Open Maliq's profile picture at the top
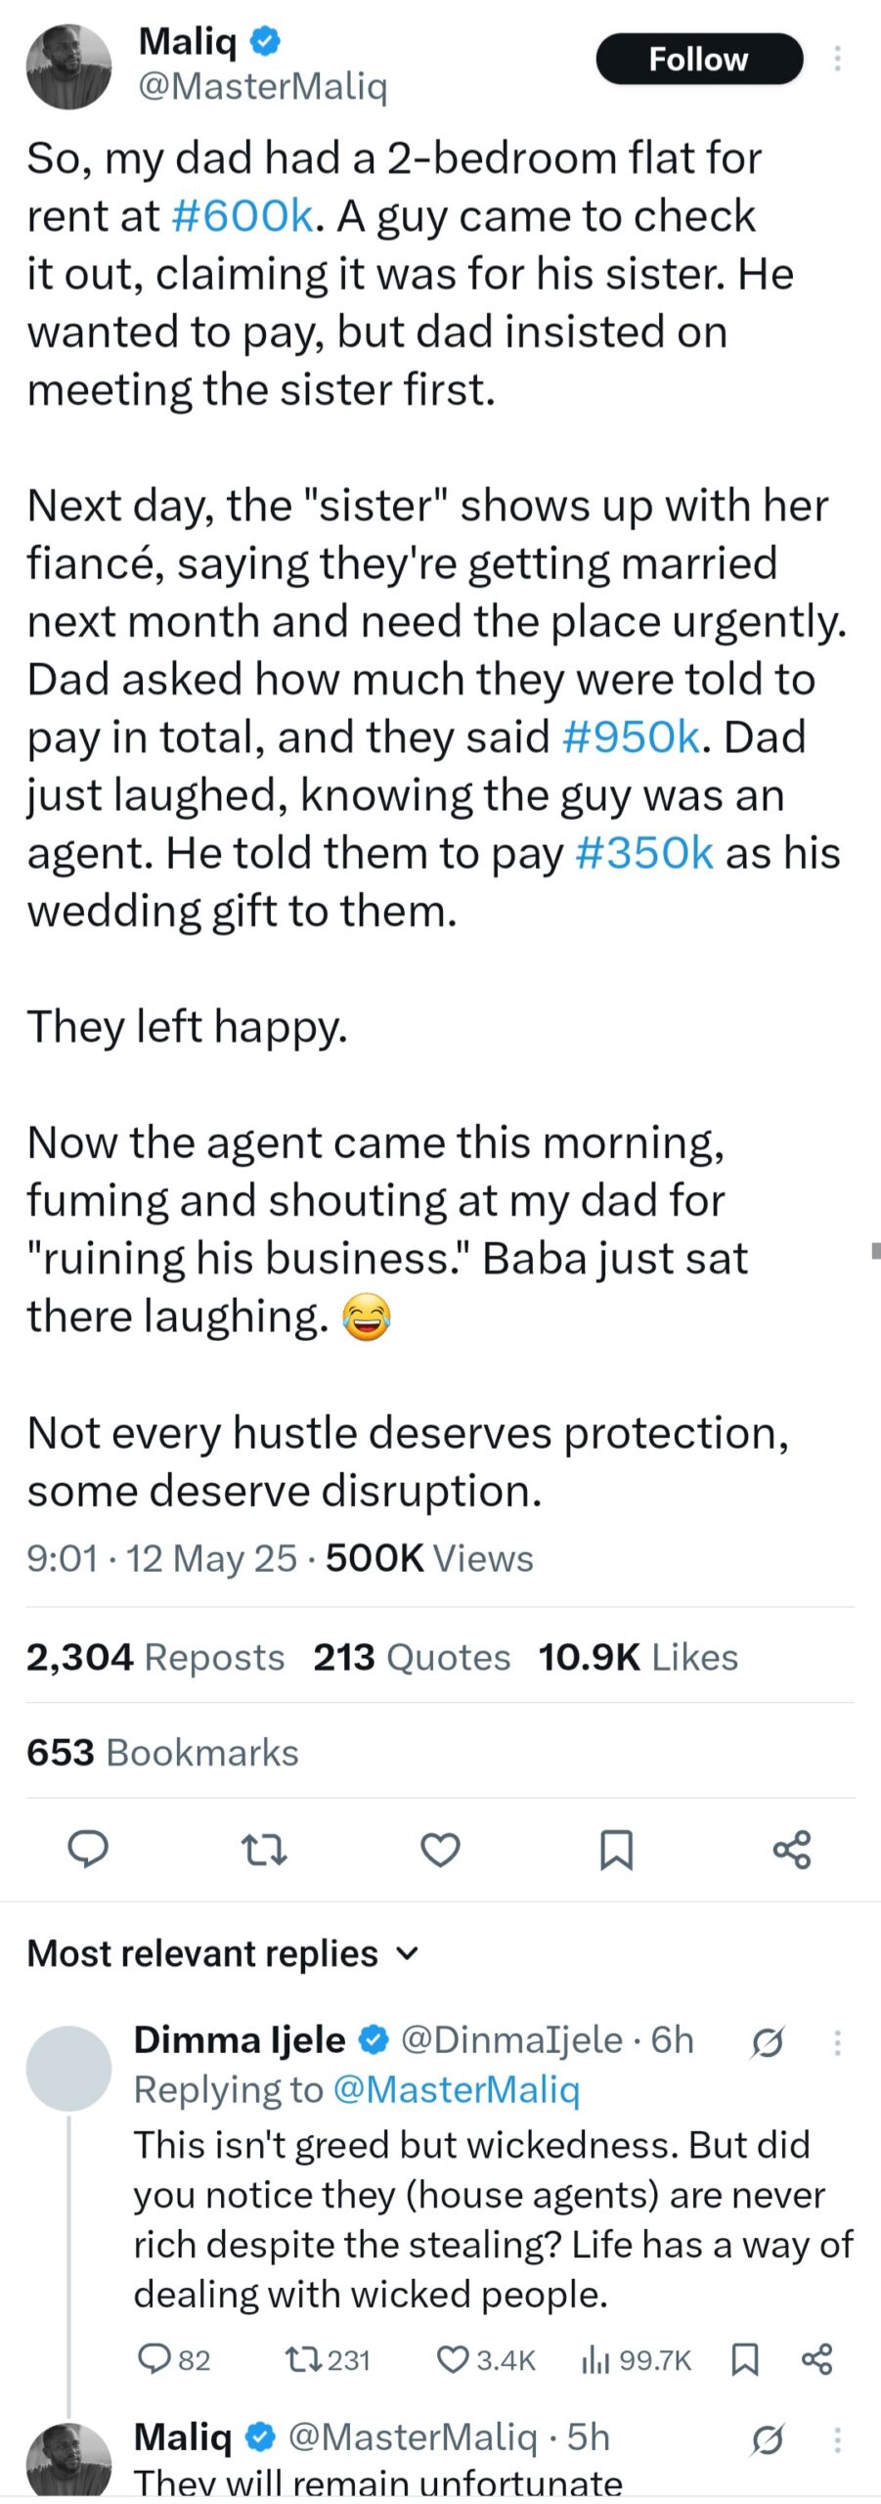Viewport: 881px width, 2504px height. (x=68, y=67)
